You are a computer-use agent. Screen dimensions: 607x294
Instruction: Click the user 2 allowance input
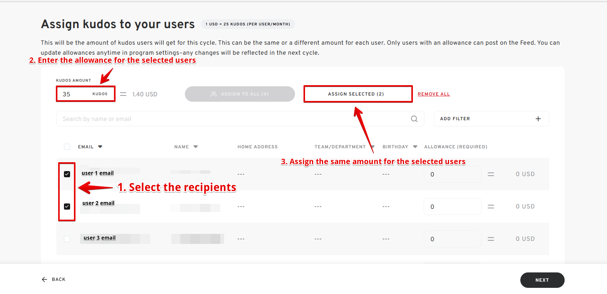(x=452, y=207)
